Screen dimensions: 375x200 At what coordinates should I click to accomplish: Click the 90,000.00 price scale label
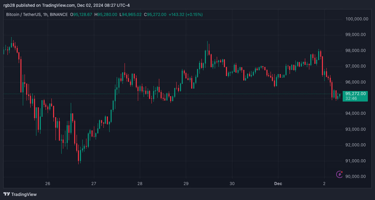tap(355, 176)
